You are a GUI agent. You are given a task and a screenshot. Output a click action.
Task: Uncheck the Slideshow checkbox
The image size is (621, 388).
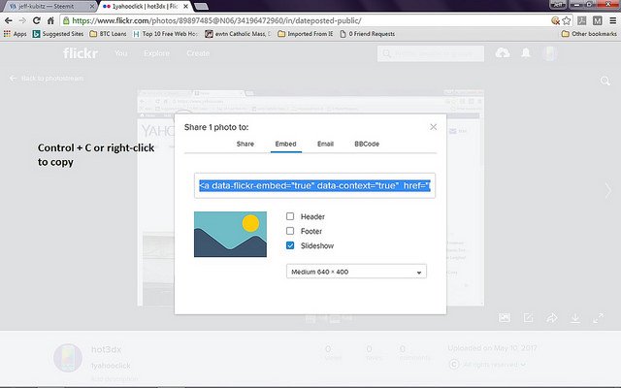290,245
